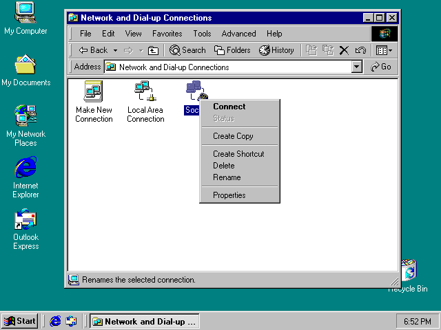The height and width of the screenshot is (330, 441).
Task: Click the Windows logo throbber icon
Action: click(384, 34)
